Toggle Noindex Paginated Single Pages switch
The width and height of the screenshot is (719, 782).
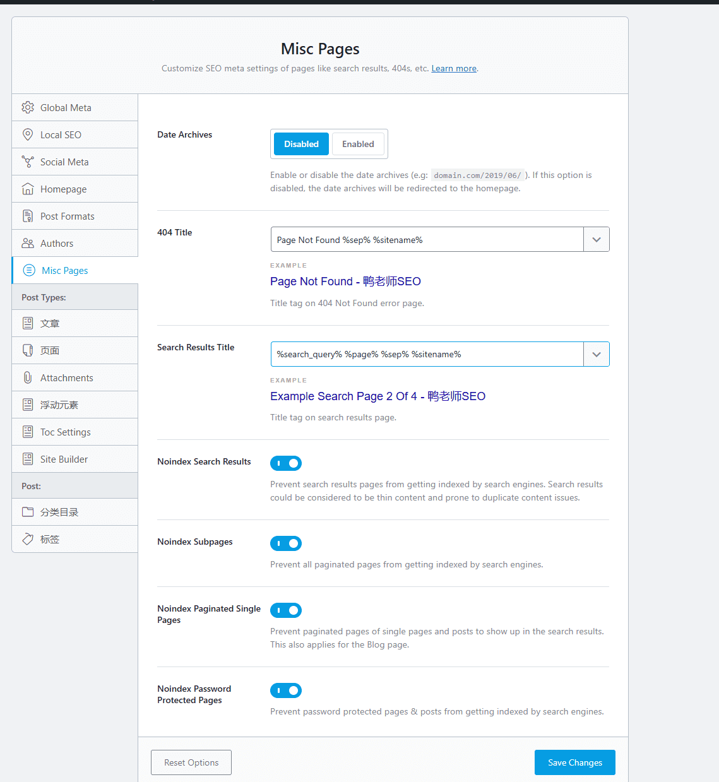pos(286,610)
